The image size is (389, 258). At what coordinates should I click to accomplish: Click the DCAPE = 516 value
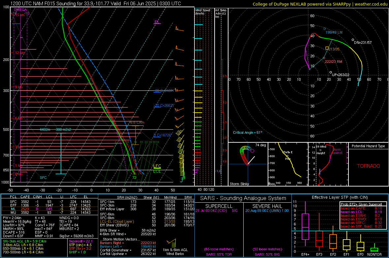[x=14, y=232]
